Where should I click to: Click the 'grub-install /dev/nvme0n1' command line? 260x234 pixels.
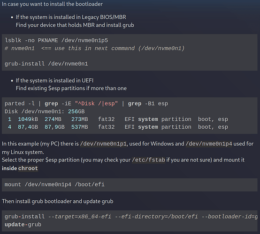46,64
